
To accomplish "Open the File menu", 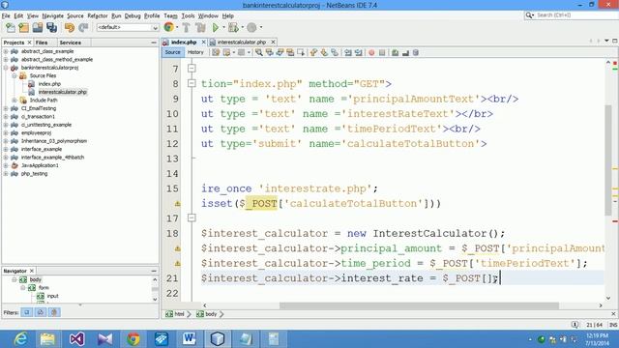I will click(6, 15).
